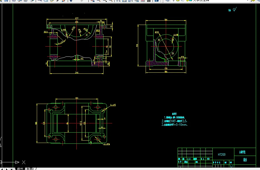Select the 199 dimension in the plan view
This screenshot has height=170, width=260.
click(x=77, y=98)
